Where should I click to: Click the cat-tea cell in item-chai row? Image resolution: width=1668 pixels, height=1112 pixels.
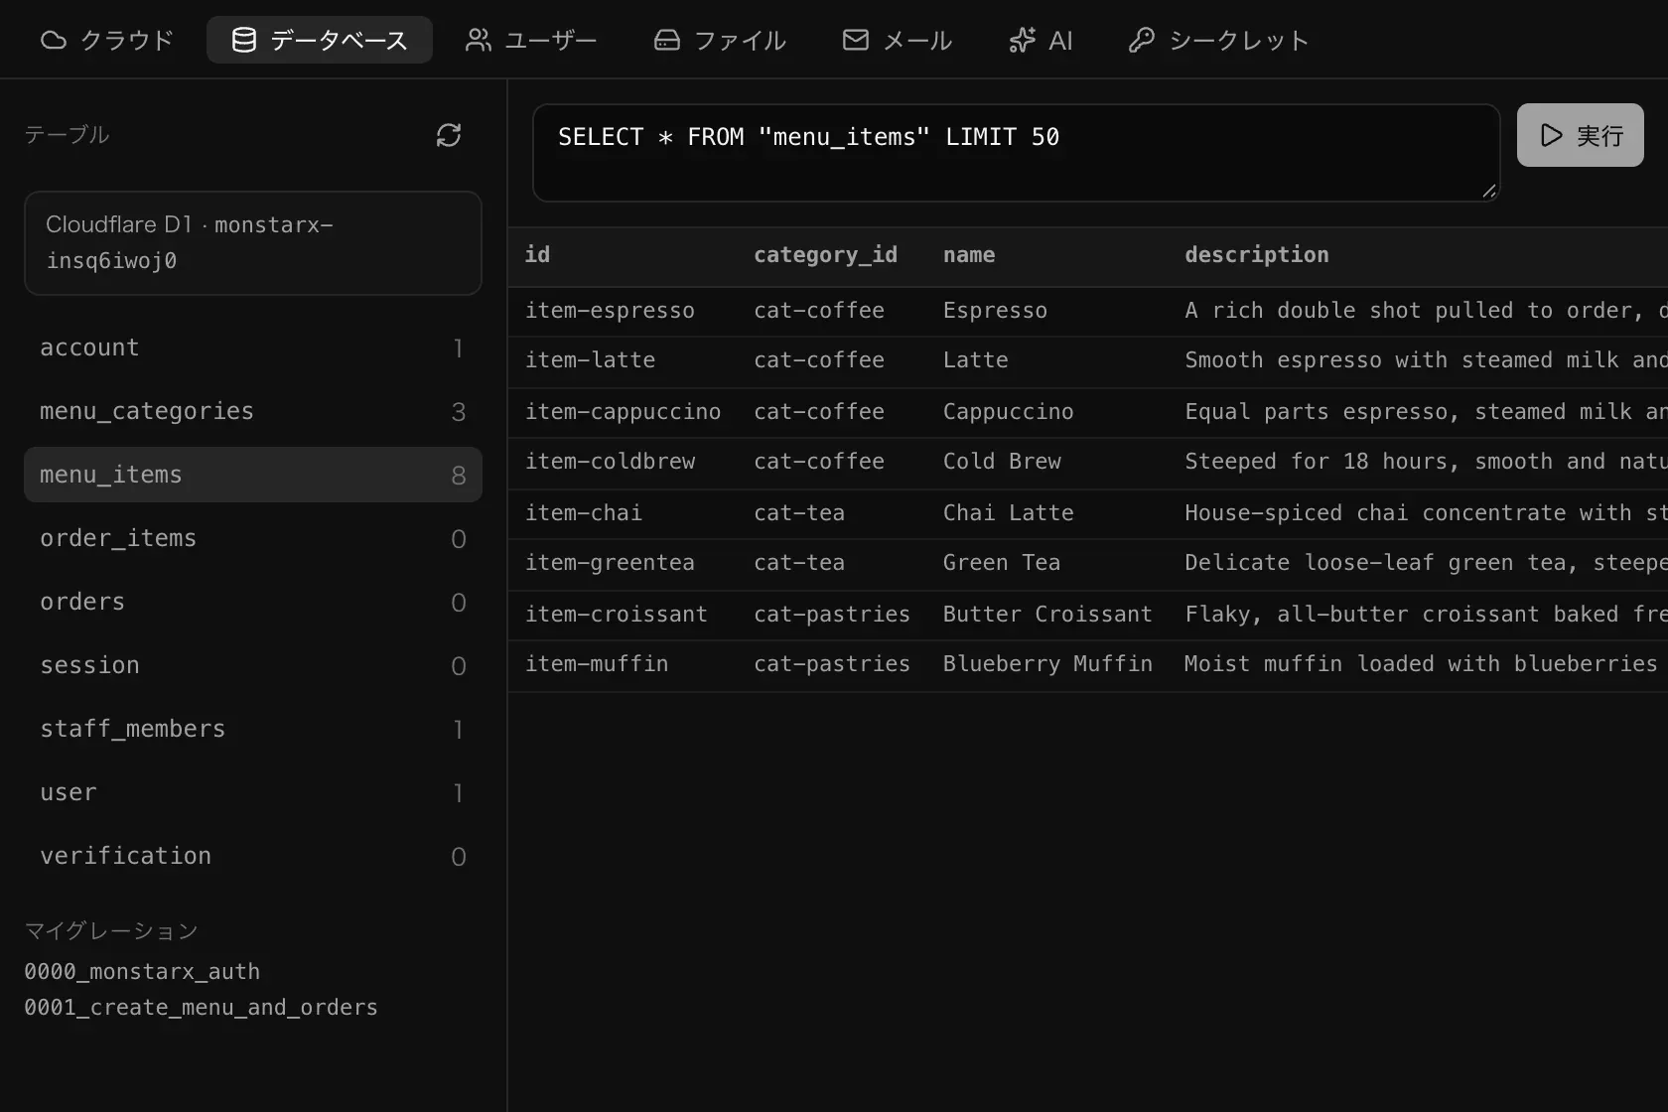pyautogui.click(x=799, y=513)
